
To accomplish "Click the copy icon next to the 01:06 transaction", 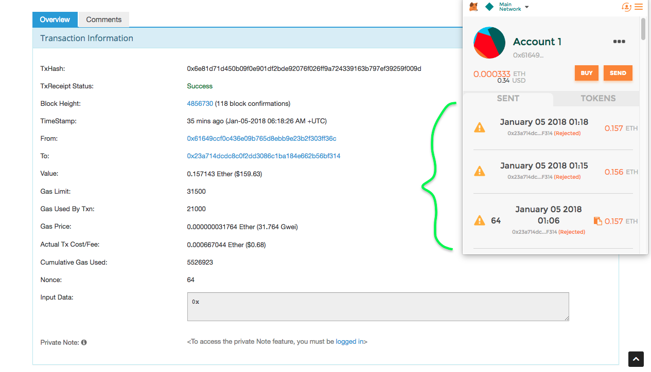I will click(598, 220).
